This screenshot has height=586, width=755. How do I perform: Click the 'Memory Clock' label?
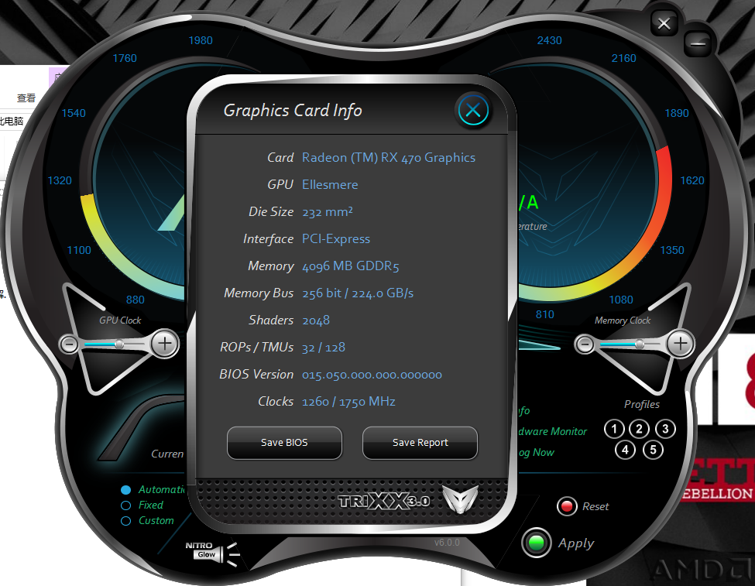[623, 320]
